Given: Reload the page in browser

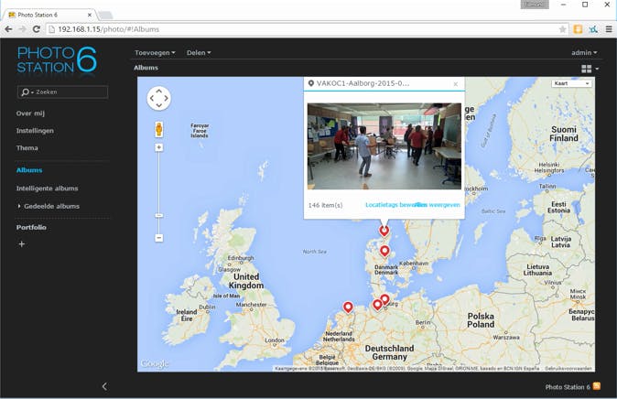Looking at the screenshot, I should coord(37,29).
